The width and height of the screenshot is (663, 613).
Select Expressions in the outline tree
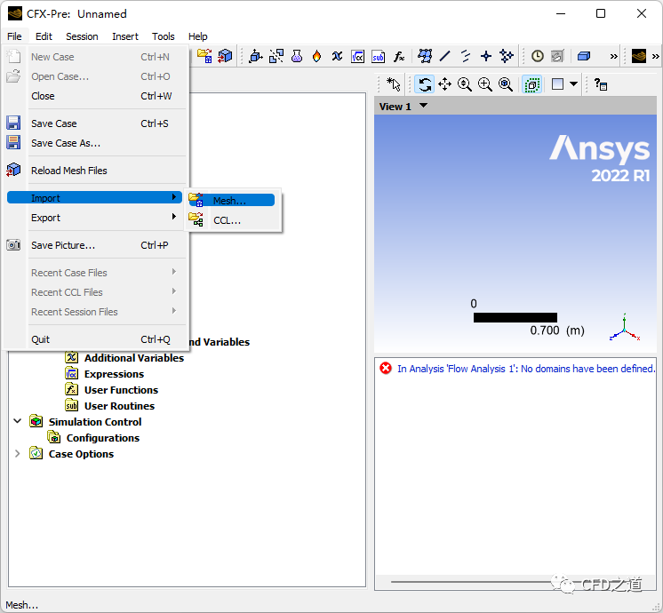click(114, 374)
